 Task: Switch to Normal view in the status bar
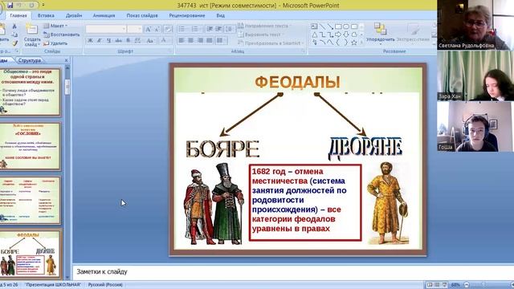pyautogui.click(x=430, y=285)
